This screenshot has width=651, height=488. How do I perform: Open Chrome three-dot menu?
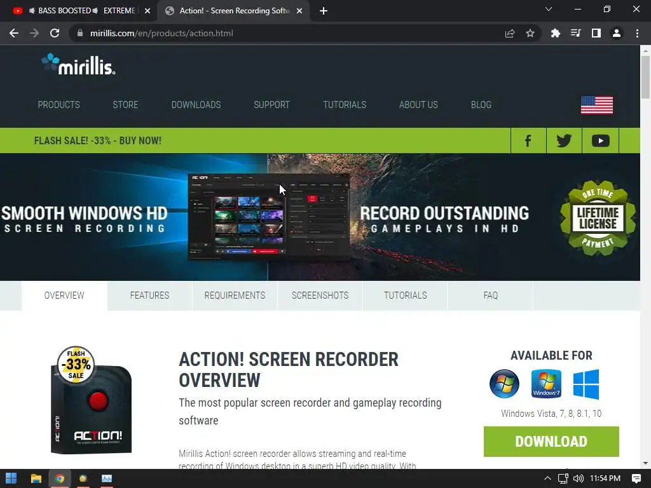click(637, 33)
